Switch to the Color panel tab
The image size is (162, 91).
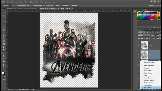(139, 10)
